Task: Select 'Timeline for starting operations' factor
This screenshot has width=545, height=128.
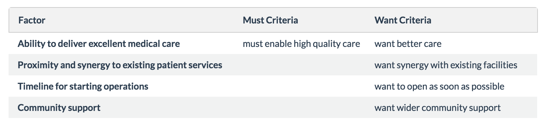Action: [83, 86]
